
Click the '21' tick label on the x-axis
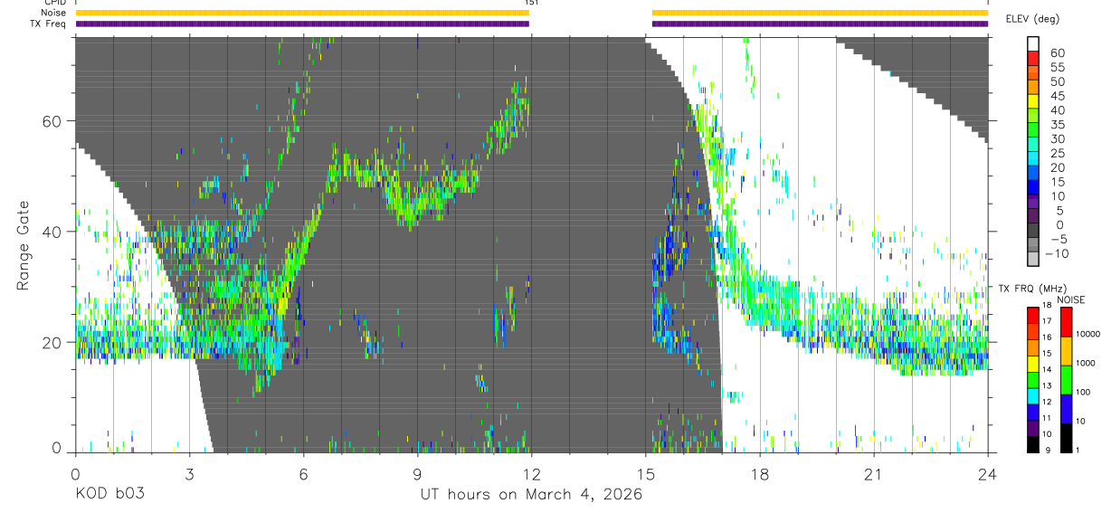pos(874,474)
